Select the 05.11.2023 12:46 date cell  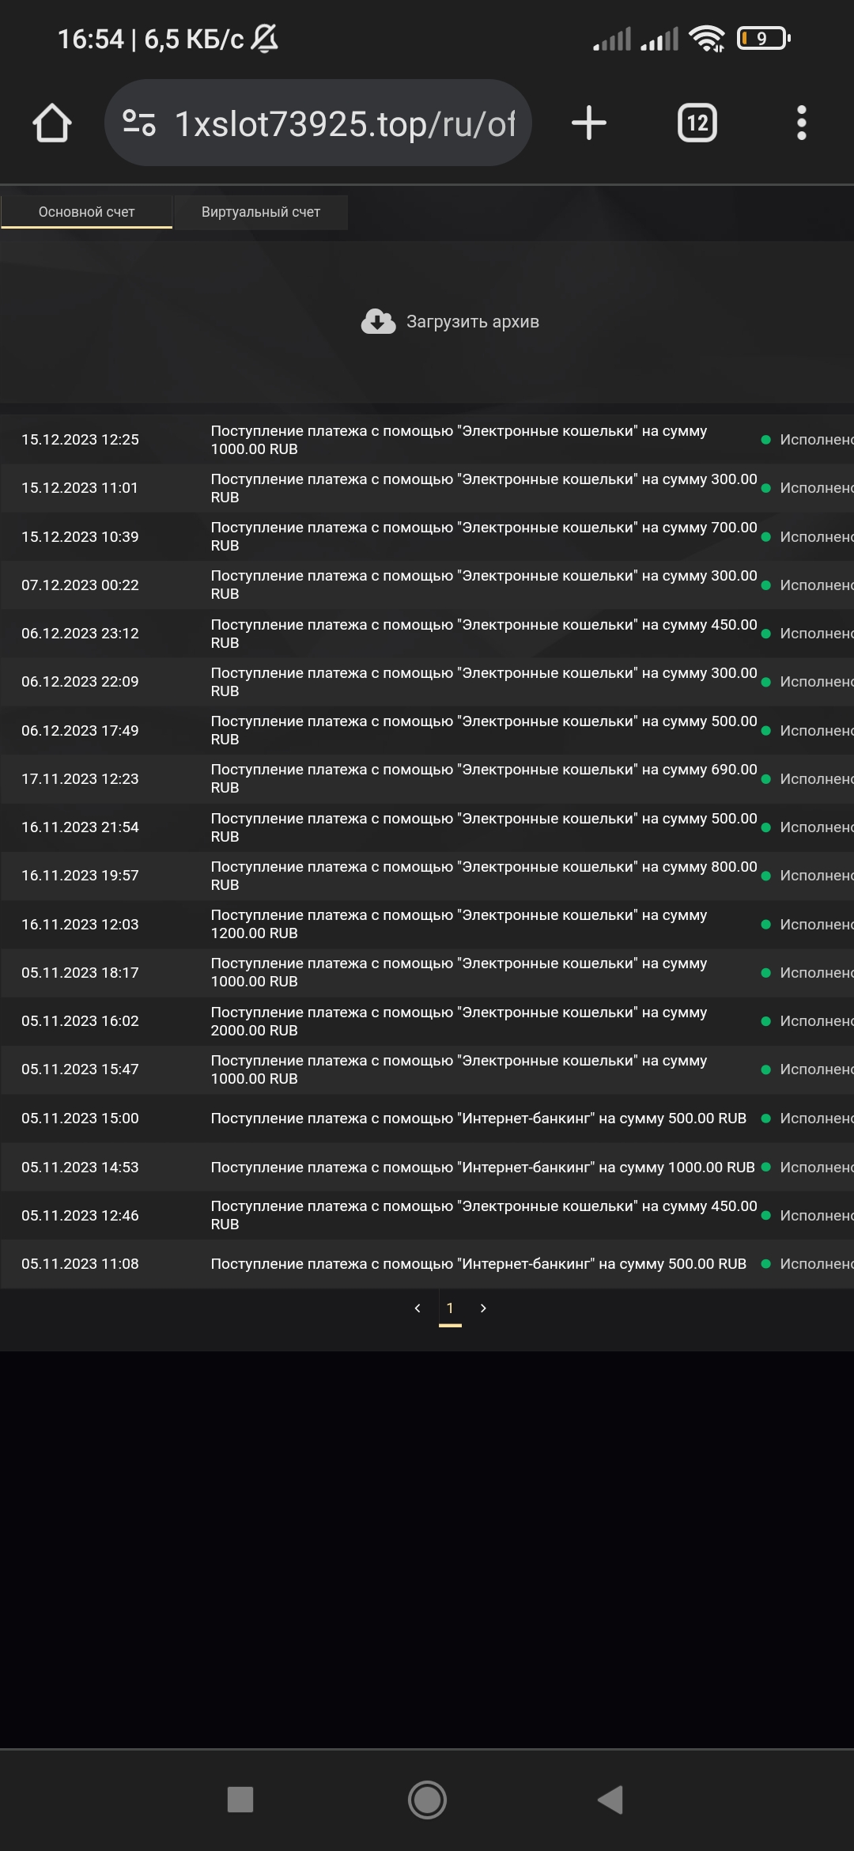(x=80, y=1216)
